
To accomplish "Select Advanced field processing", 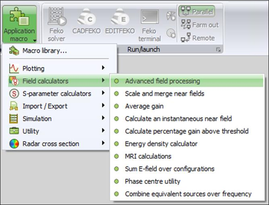I will [x=162, y=81].
